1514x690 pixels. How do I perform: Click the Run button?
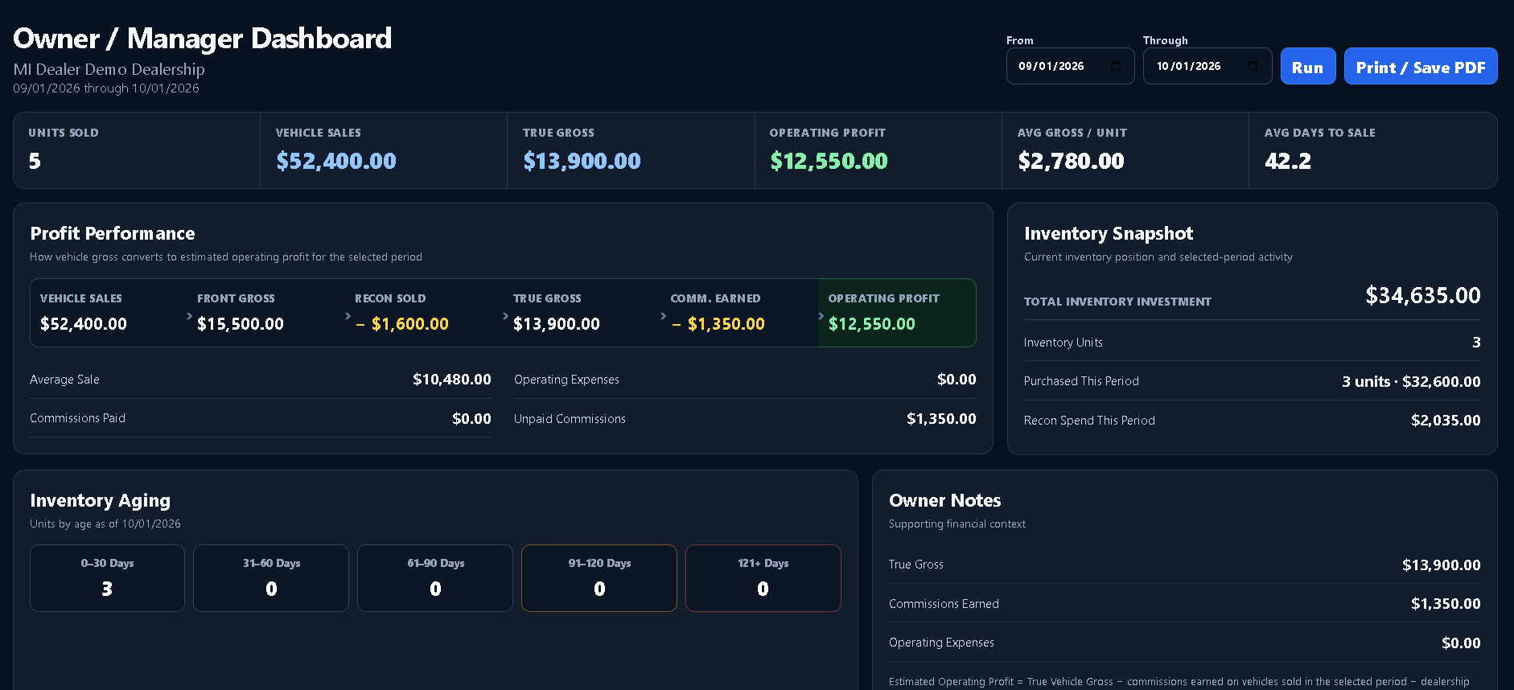click(x=1308, y=66)
